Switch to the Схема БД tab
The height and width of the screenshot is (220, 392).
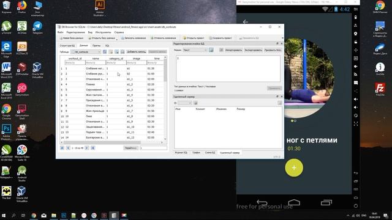209,153
